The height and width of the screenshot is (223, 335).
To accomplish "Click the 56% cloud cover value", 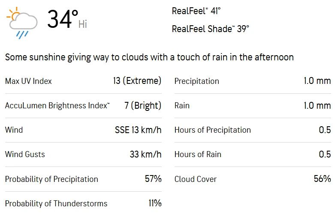I will pos(322,179).
